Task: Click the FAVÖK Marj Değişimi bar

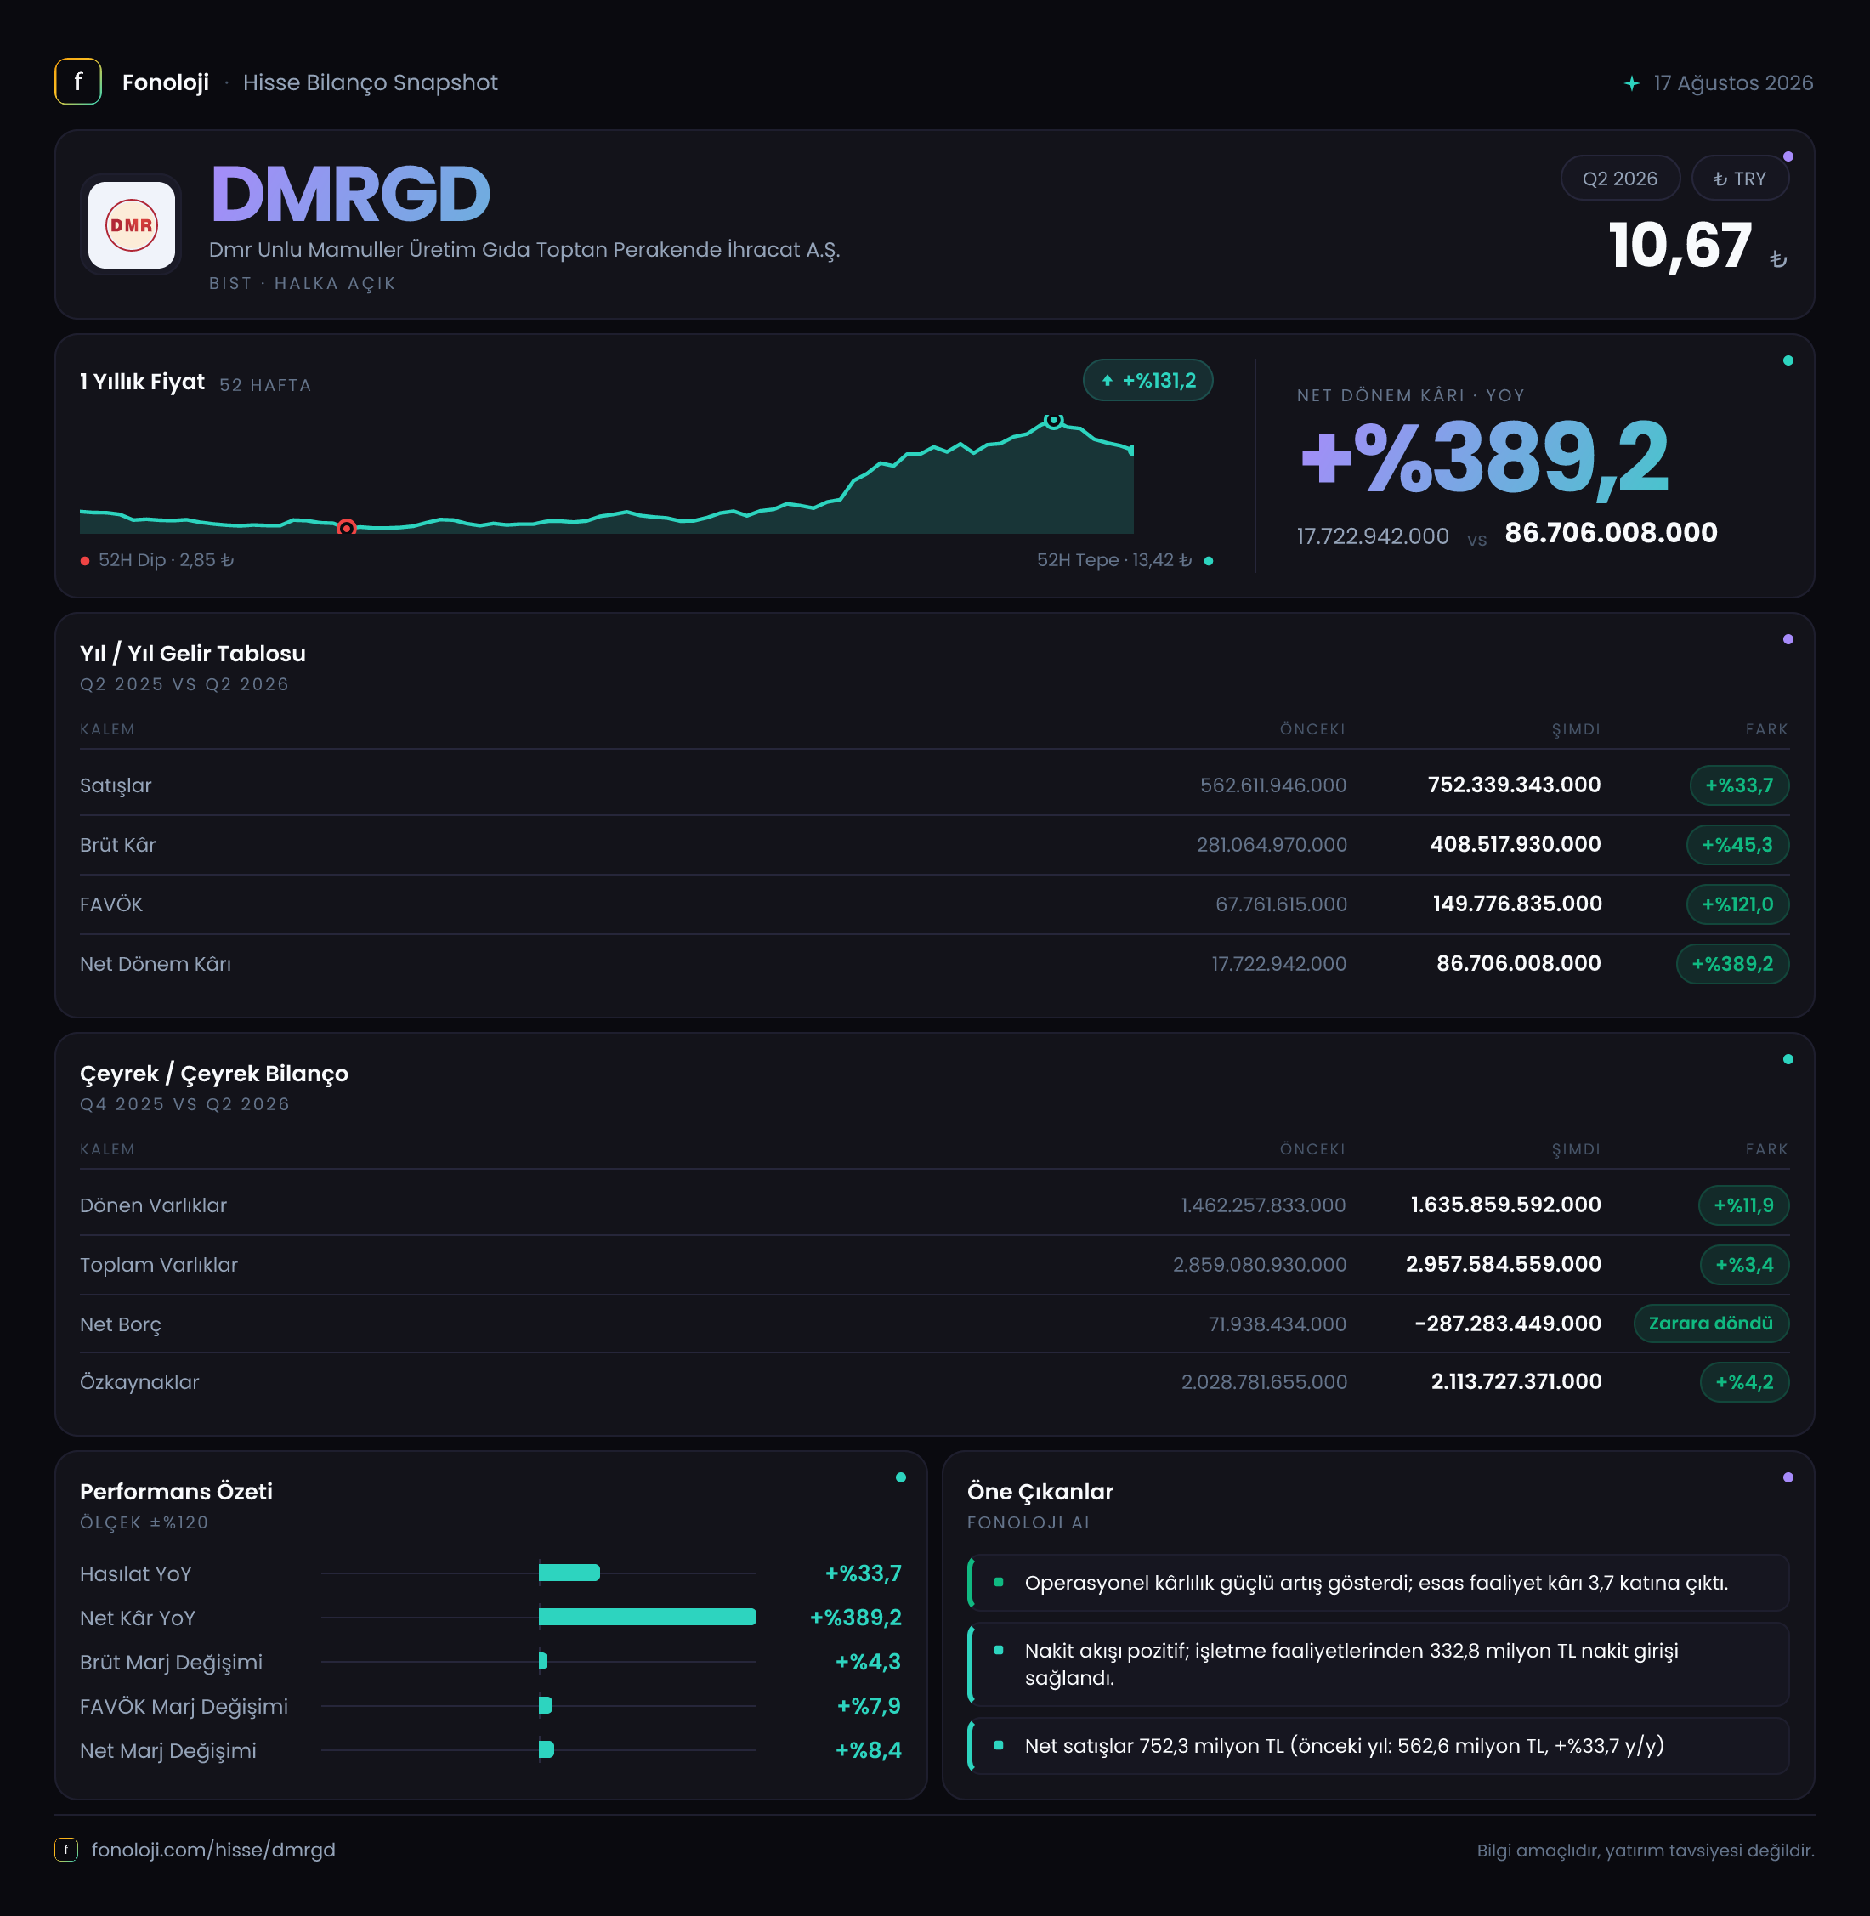Action: pyautogui.click(x=546, y=1706)
